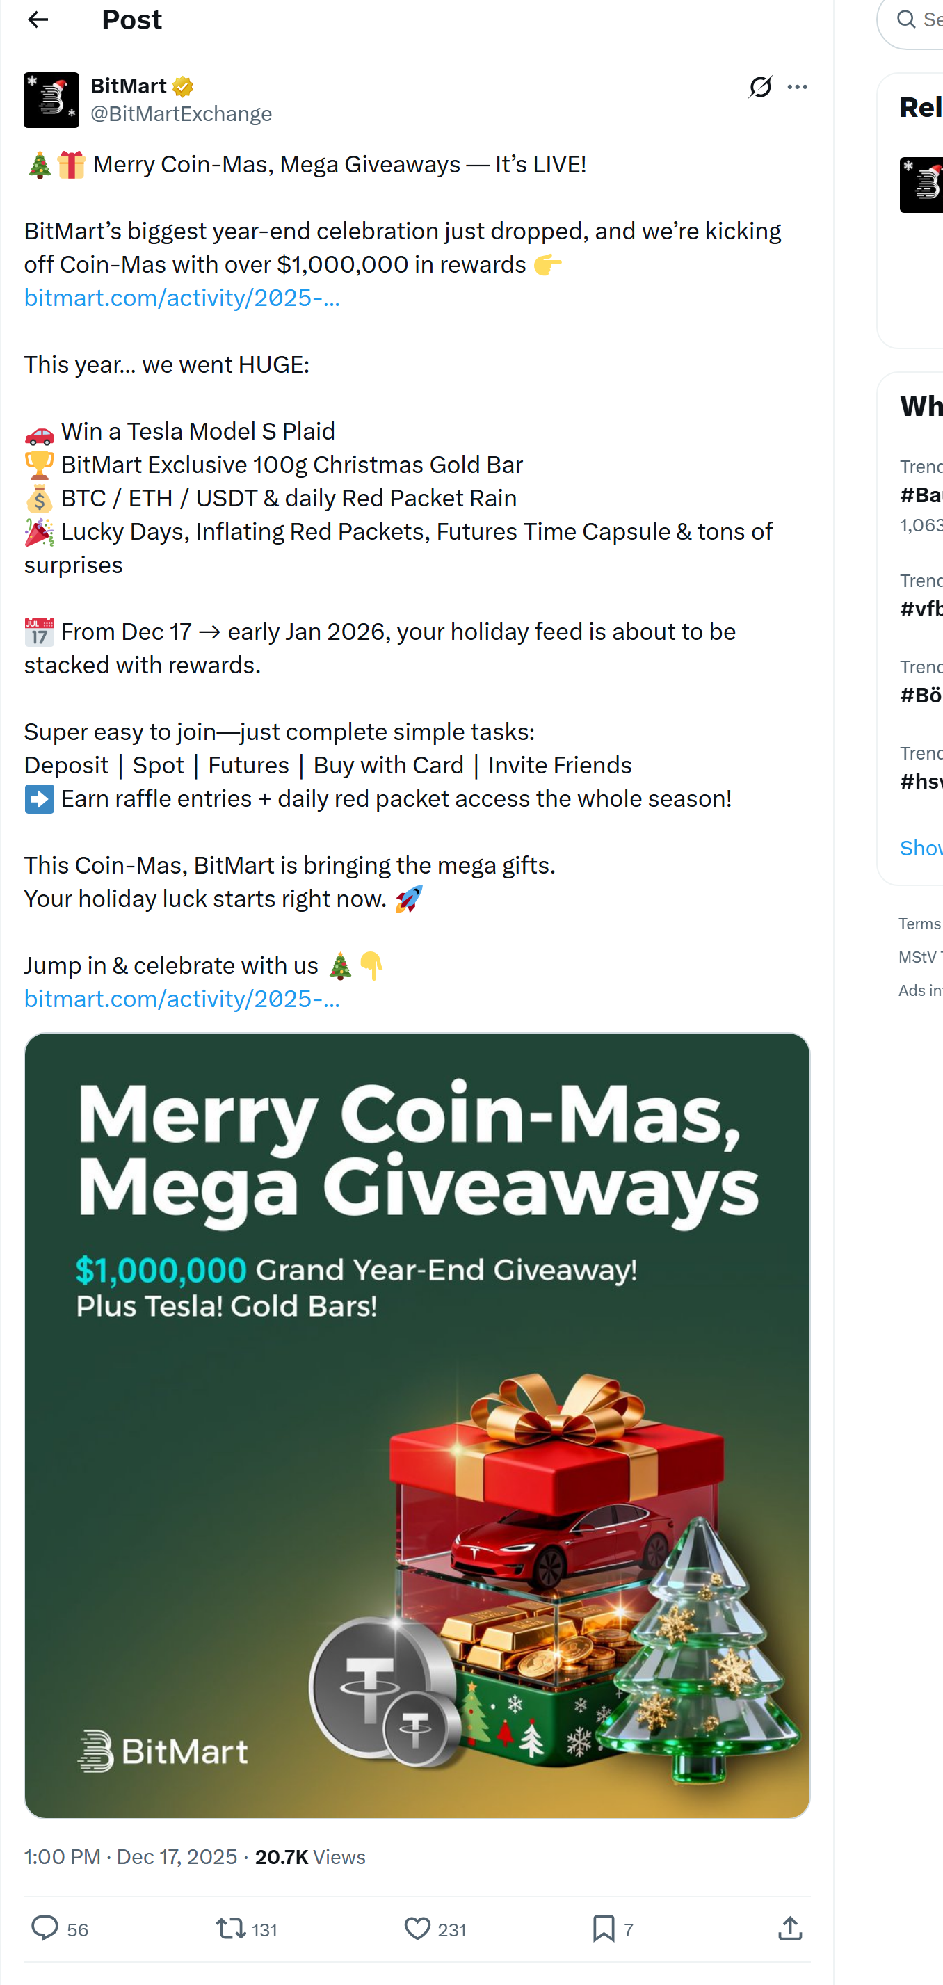Screen dimensions: 943x1985
Task: Go back using the back arrow
Action: coord(38,19)
